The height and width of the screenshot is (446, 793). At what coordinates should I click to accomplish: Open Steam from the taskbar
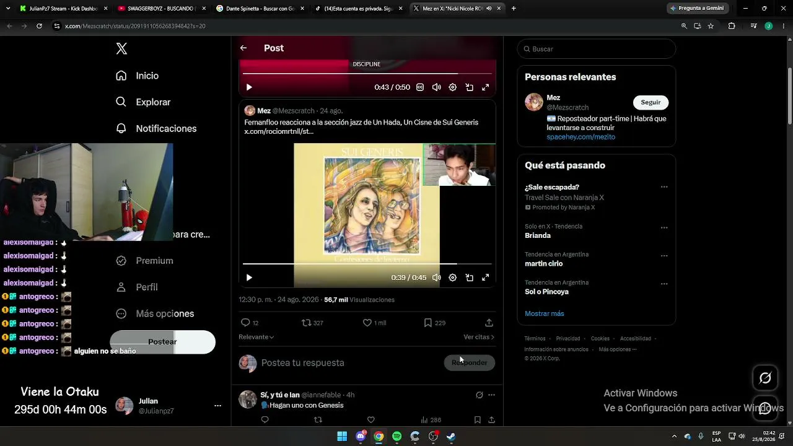(450, 436)
